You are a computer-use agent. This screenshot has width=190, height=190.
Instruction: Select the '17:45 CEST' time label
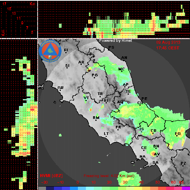click(168, 48)
